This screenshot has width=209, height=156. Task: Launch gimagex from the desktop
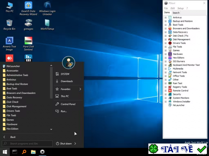pos(28,23)
